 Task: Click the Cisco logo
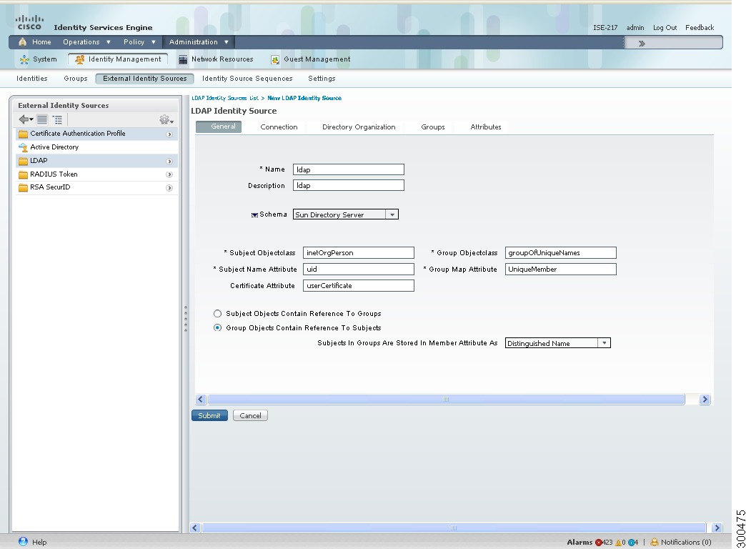pos(29,22)
